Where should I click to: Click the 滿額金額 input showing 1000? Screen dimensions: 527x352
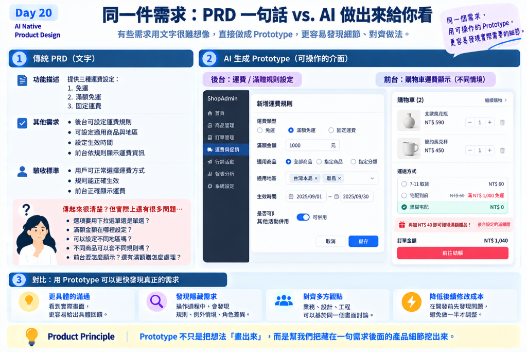(312, 145)
